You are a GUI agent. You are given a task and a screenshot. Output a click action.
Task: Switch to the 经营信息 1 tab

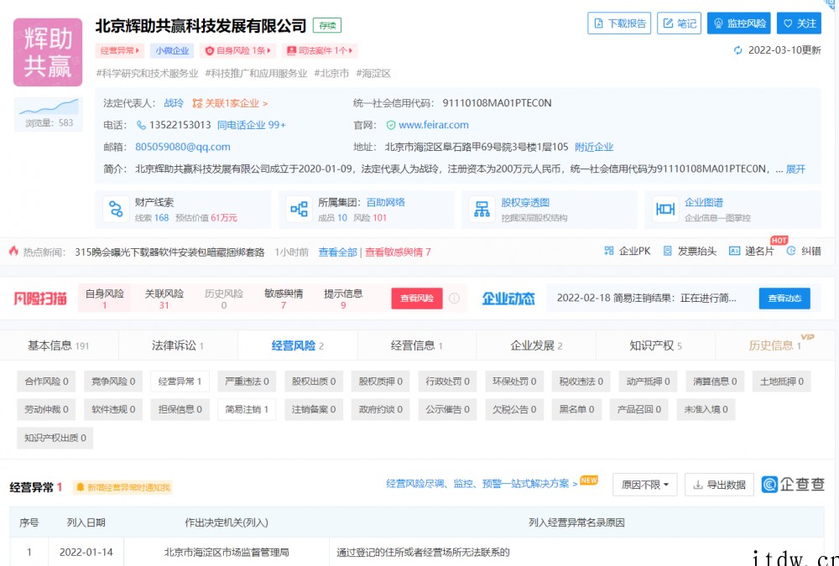click(416, 345)
